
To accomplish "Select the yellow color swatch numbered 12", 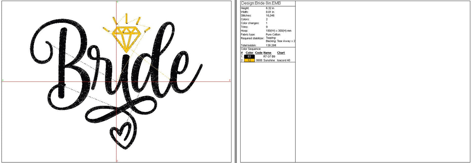I will click(x=249, y=60).
